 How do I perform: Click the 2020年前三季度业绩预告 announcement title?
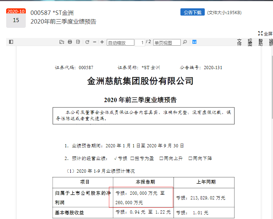click(x=64, y=21)
